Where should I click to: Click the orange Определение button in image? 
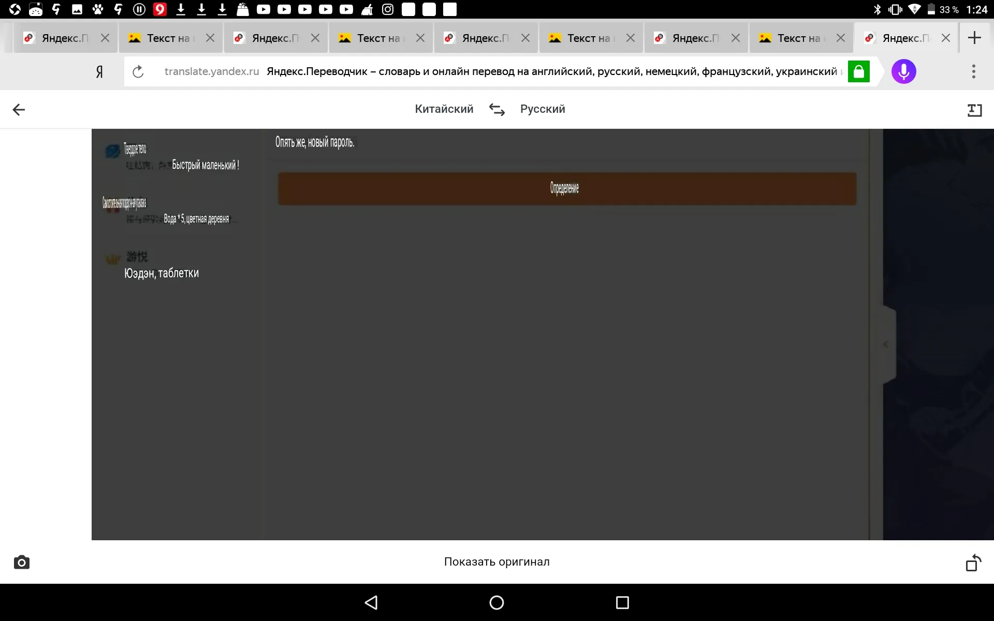click(x=567, y=188)
